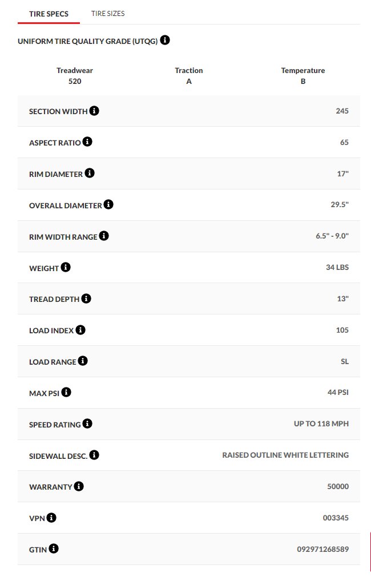Open the Warranty info icon
Screen dimensions: 371x585
click(79, 486)
